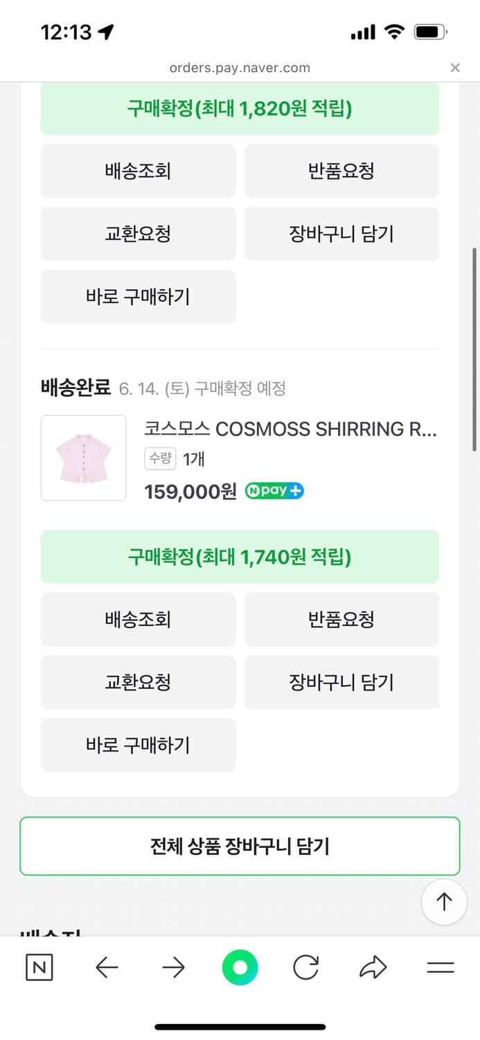Tap 배송조회 under the COSMOSS item
Screen dimensions: 480x1040
point(138,619)
